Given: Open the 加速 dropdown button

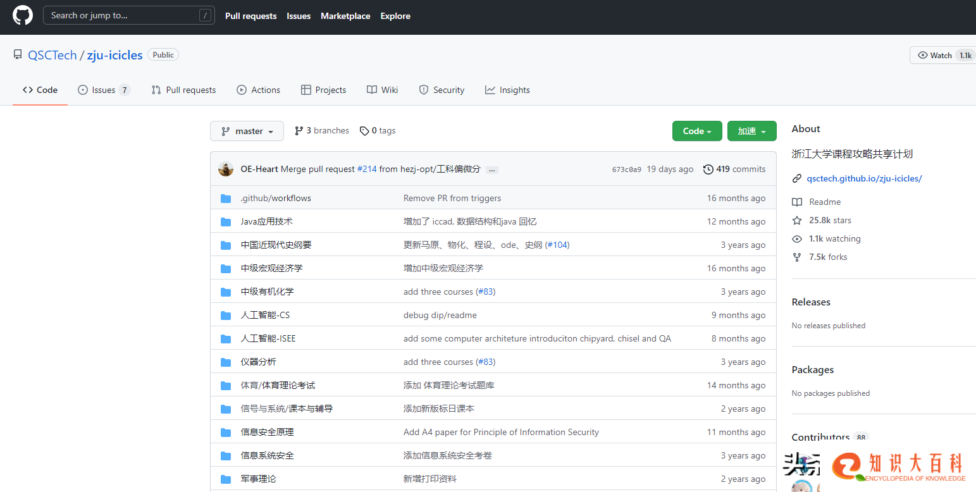Looking at the screenshot, I should coord(751,131).
